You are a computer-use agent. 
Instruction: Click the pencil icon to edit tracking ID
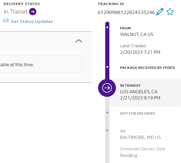[160, 12]
